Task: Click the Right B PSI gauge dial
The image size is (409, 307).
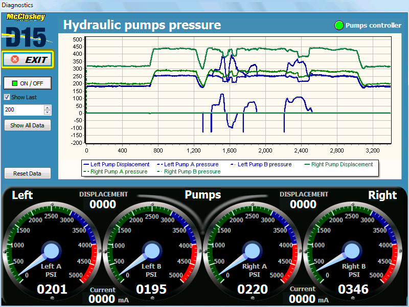Action: tap(351, 251)
